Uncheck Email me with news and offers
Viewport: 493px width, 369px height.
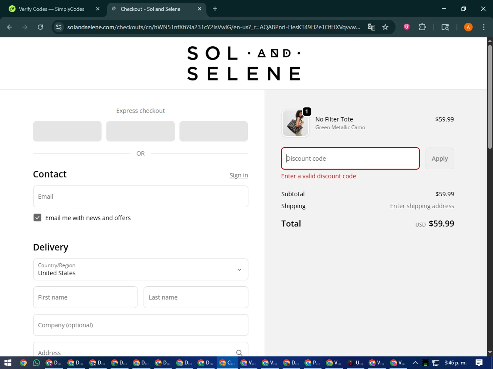coord(37,218)
